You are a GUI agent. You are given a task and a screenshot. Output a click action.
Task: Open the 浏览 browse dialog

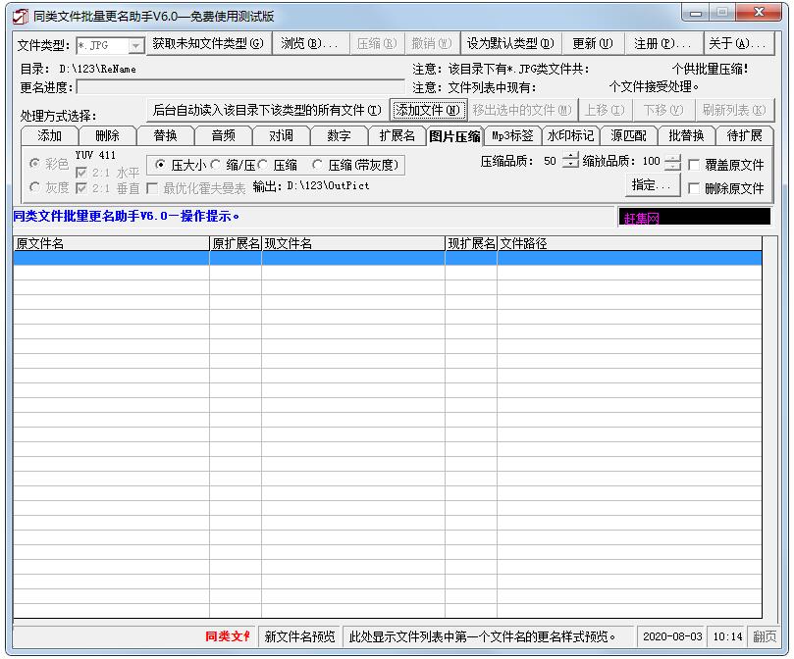point(310,44)
